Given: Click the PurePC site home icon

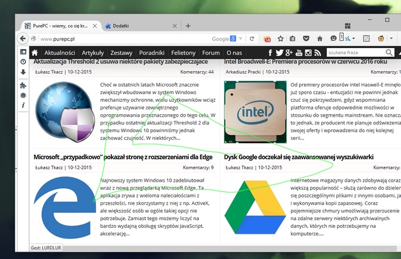Looking at the screenshot, I should [35, 53].
